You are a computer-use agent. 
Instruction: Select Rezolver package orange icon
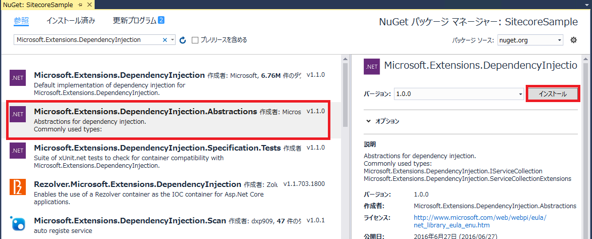18,187
